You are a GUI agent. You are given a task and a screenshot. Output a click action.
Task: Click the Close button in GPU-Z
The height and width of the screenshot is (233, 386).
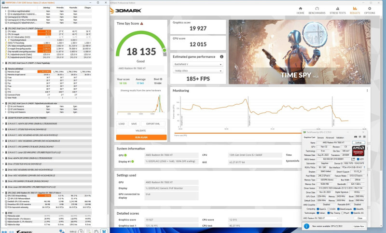pos(360,218)
